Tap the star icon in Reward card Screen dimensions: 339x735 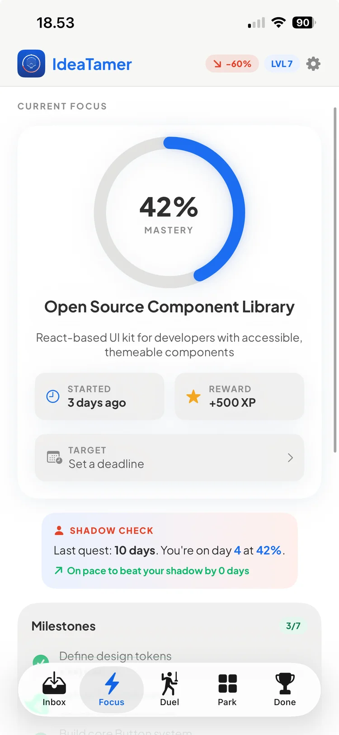point(193,396)
